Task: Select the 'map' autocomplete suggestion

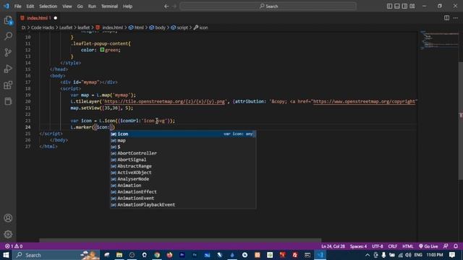Action: coord(183,140)
